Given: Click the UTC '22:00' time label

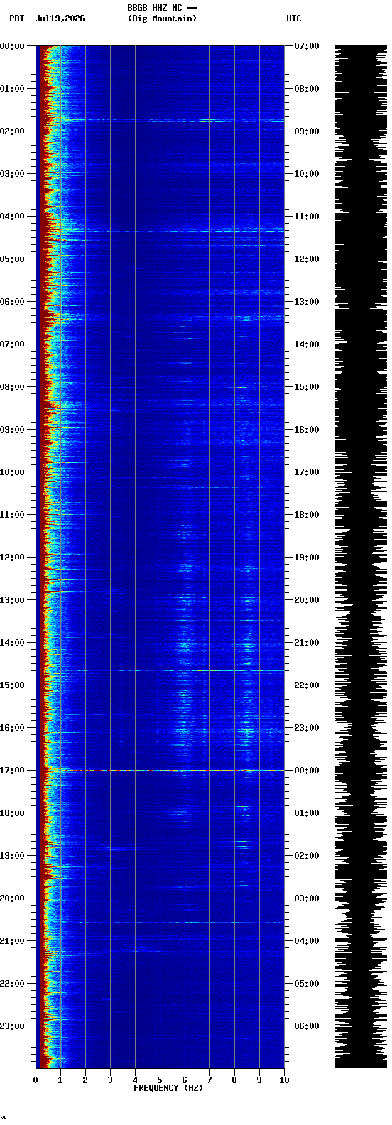Looking at the screenshot, I should click(x=307, y=685).
